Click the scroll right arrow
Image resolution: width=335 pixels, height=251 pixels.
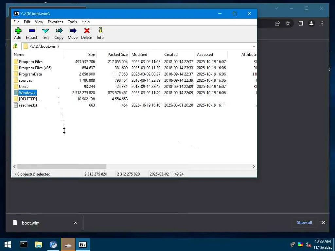(254, 166)
